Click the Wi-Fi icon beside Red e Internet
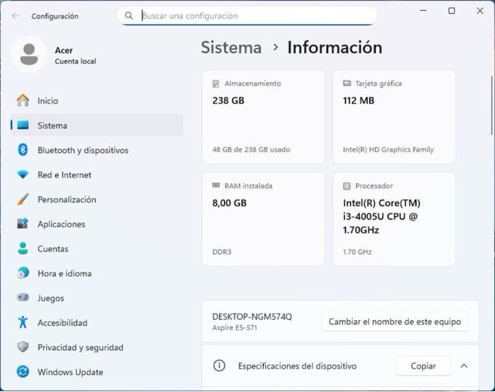 22,174
